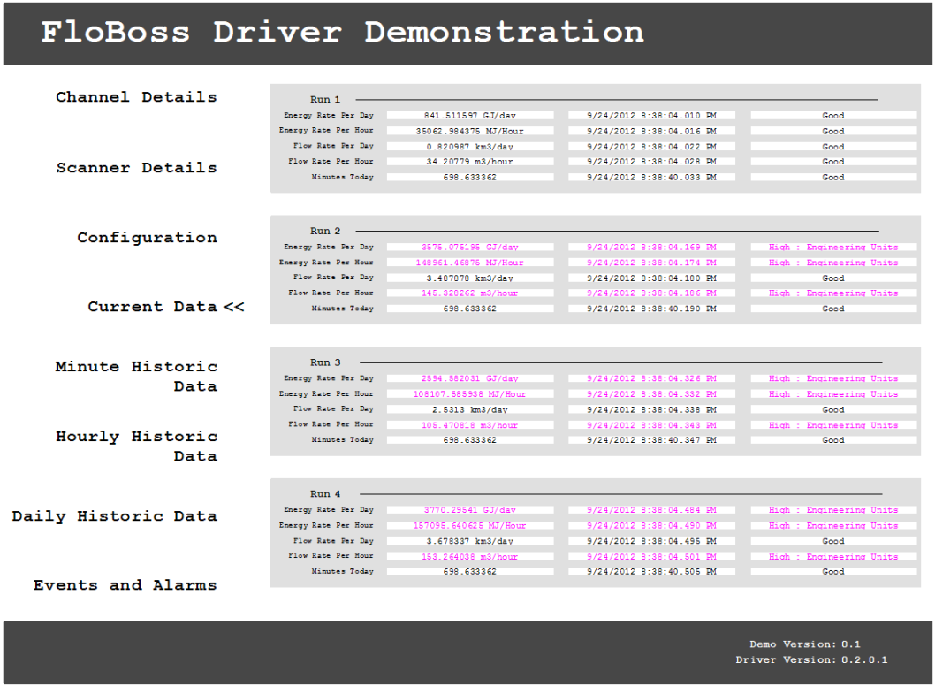Viewport: 935px width, 686px height.
Task: Click the Run 1 group heading
Action: [x=325, y=100]
